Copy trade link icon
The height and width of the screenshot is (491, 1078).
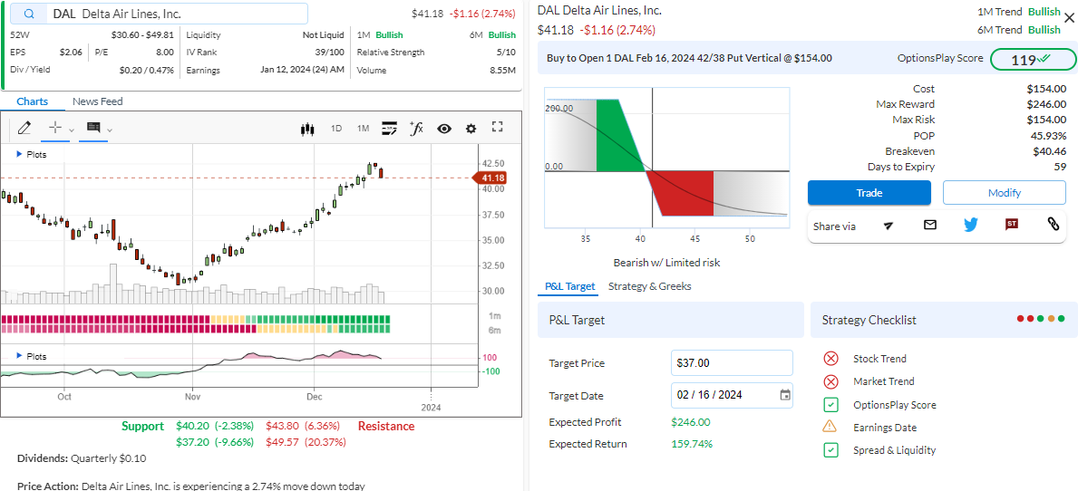coord(1053,224)
